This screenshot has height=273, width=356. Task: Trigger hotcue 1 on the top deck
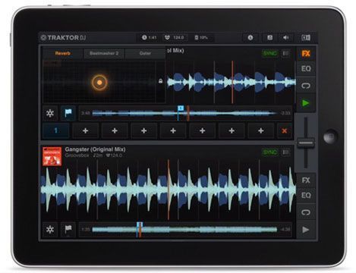55,130
